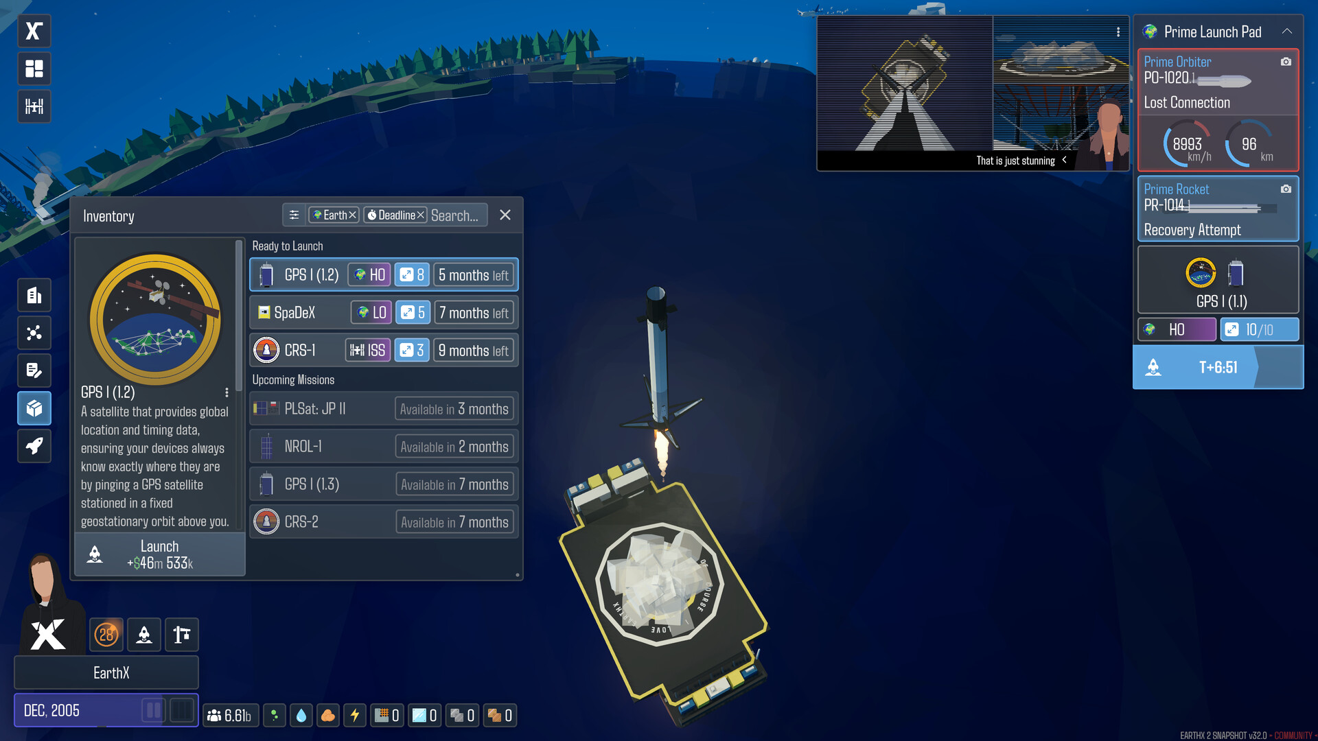This screenshot has width=1318, height=741.
Task: Open the Prime Orbiter PO-1020 card
Action: pos(1218,110)
